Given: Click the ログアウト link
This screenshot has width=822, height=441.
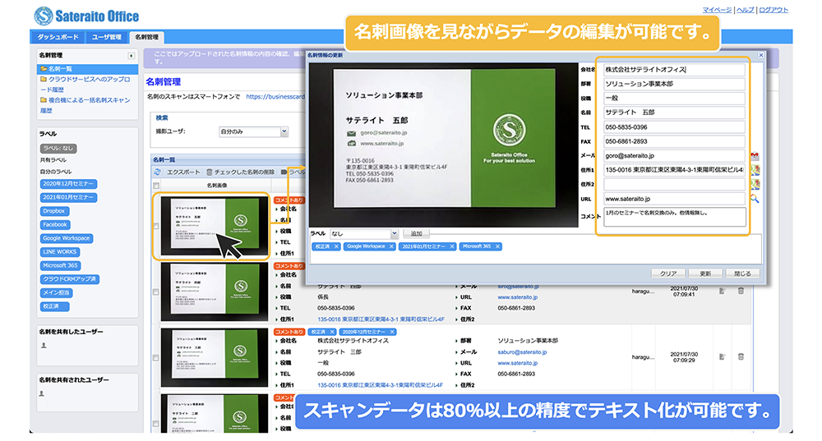Looking at the screenshot, I should tap(774, 10).
